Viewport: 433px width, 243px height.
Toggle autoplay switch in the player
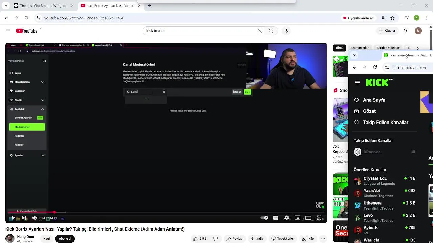click(x=265, y=218)
